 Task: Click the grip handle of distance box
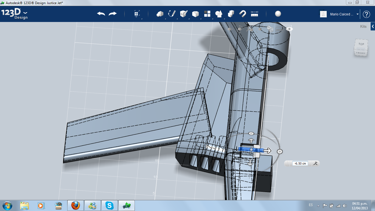coord(288,163)
